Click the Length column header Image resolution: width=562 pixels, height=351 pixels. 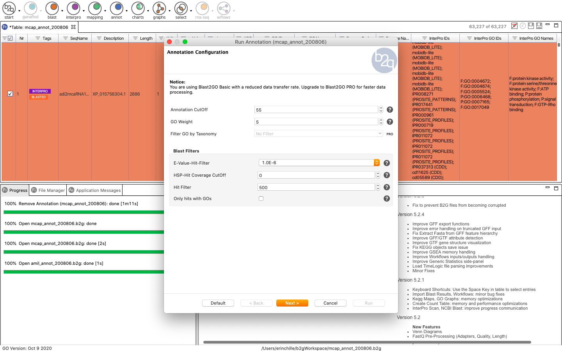[x=142, y=38]
